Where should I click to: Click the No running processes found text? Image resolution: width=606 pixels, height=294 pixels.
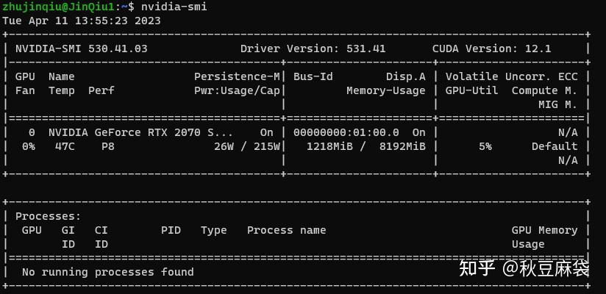108,272
